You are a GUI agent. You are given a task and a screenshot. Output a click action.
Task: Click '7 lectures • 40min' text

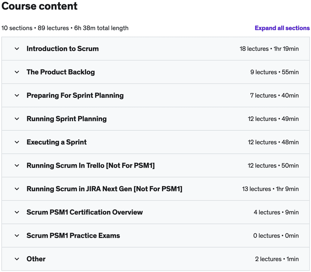pos(274,95)
